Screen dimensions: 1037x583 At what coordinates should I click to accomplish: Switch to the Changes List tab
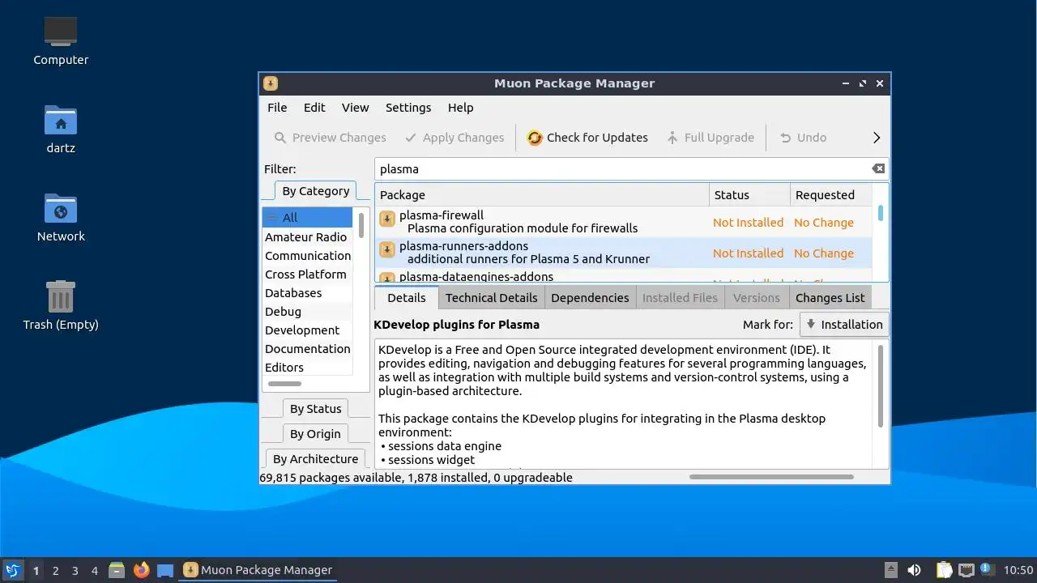830,298
